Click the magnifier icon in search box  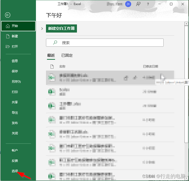click(55, 43)
